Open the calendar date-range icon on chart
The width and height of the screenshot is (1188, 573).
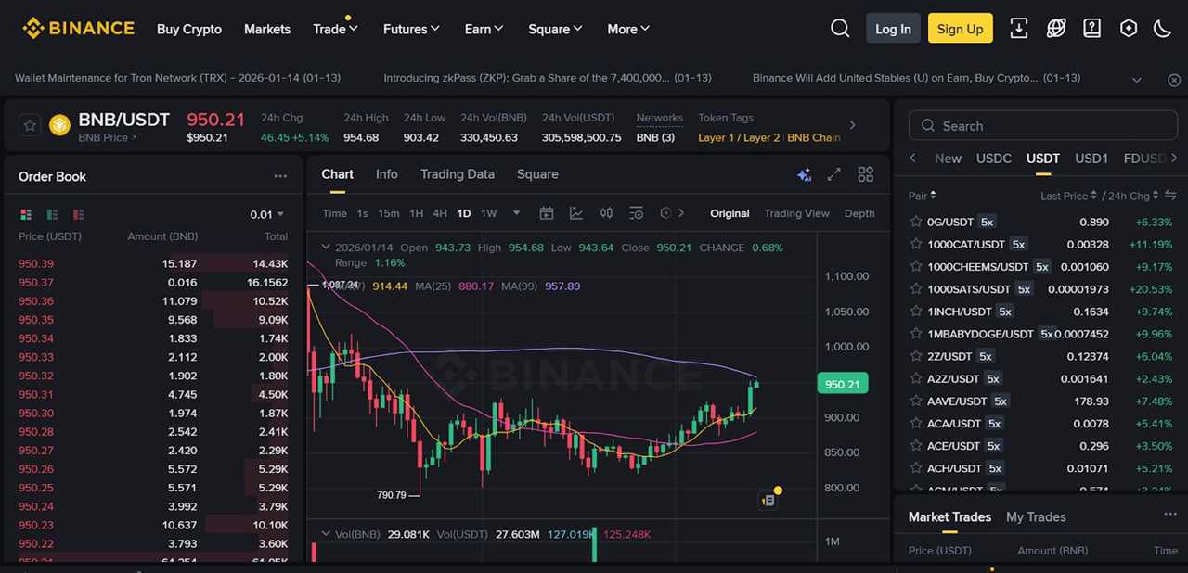[547, 213]
